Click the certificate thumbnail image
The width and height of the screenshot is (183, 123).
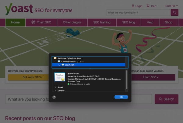coord(60,77)
